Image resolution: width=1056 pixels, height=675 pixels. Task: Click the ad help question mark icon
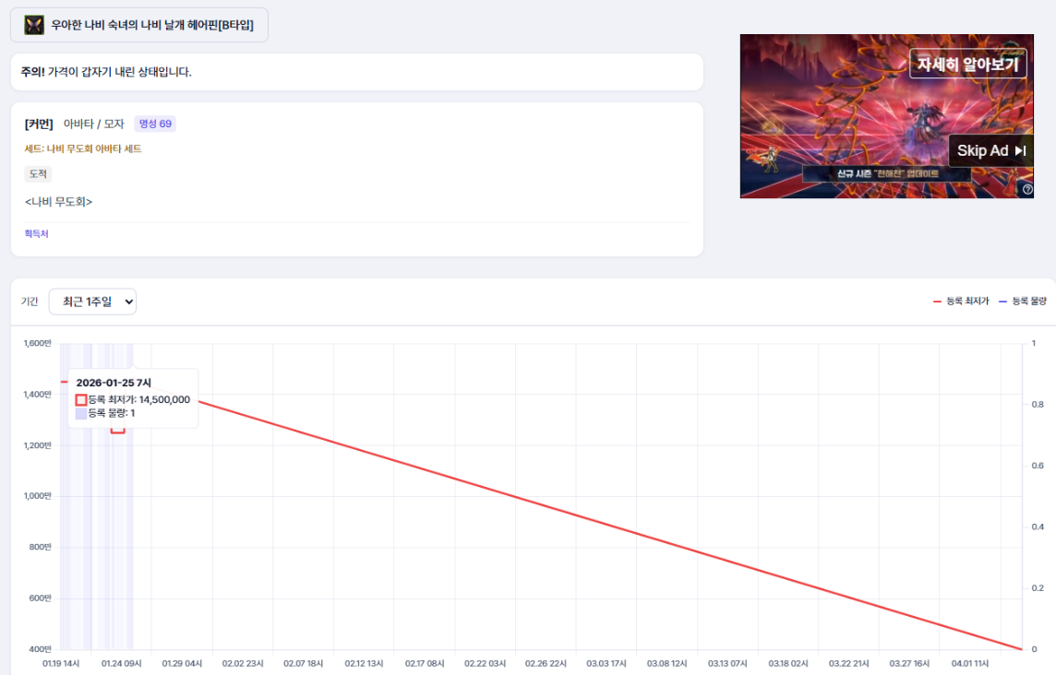click(x=1027, y=189)
